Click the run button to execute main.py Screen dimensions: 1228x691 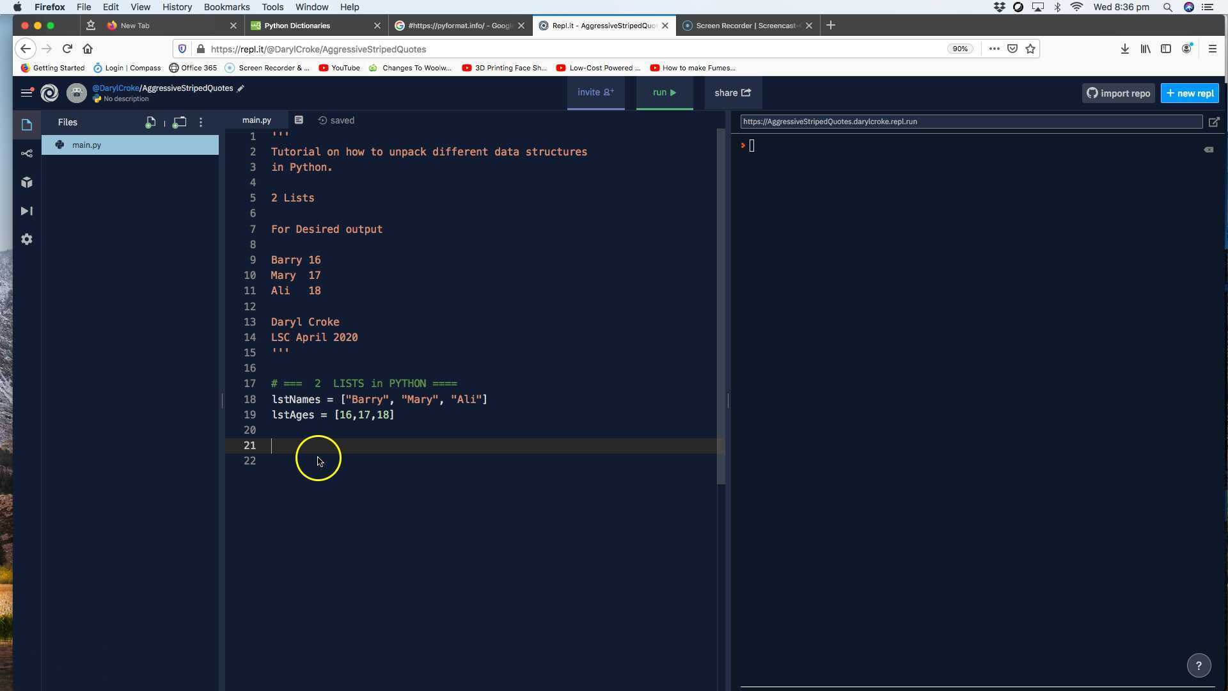(665, 92)
